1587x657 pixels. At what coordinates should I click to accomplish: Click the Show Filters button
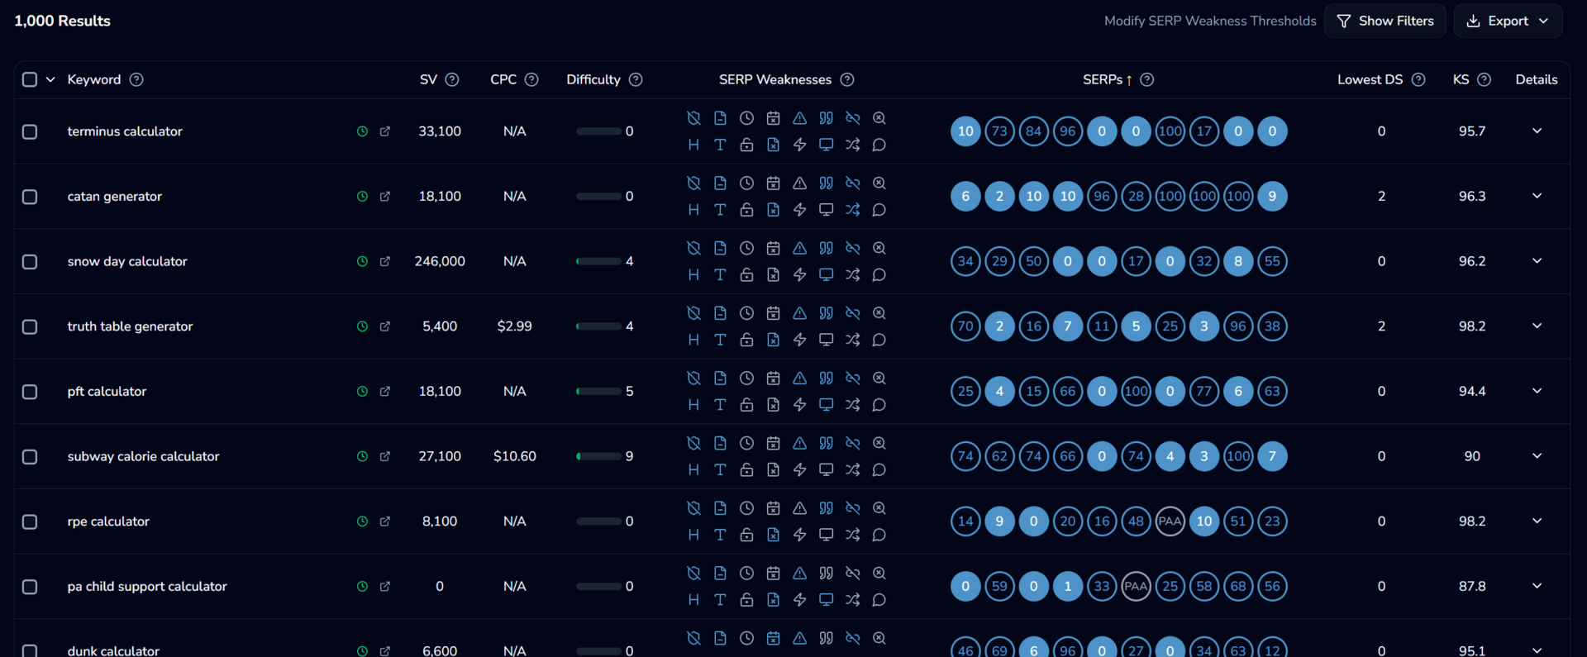1384,21
